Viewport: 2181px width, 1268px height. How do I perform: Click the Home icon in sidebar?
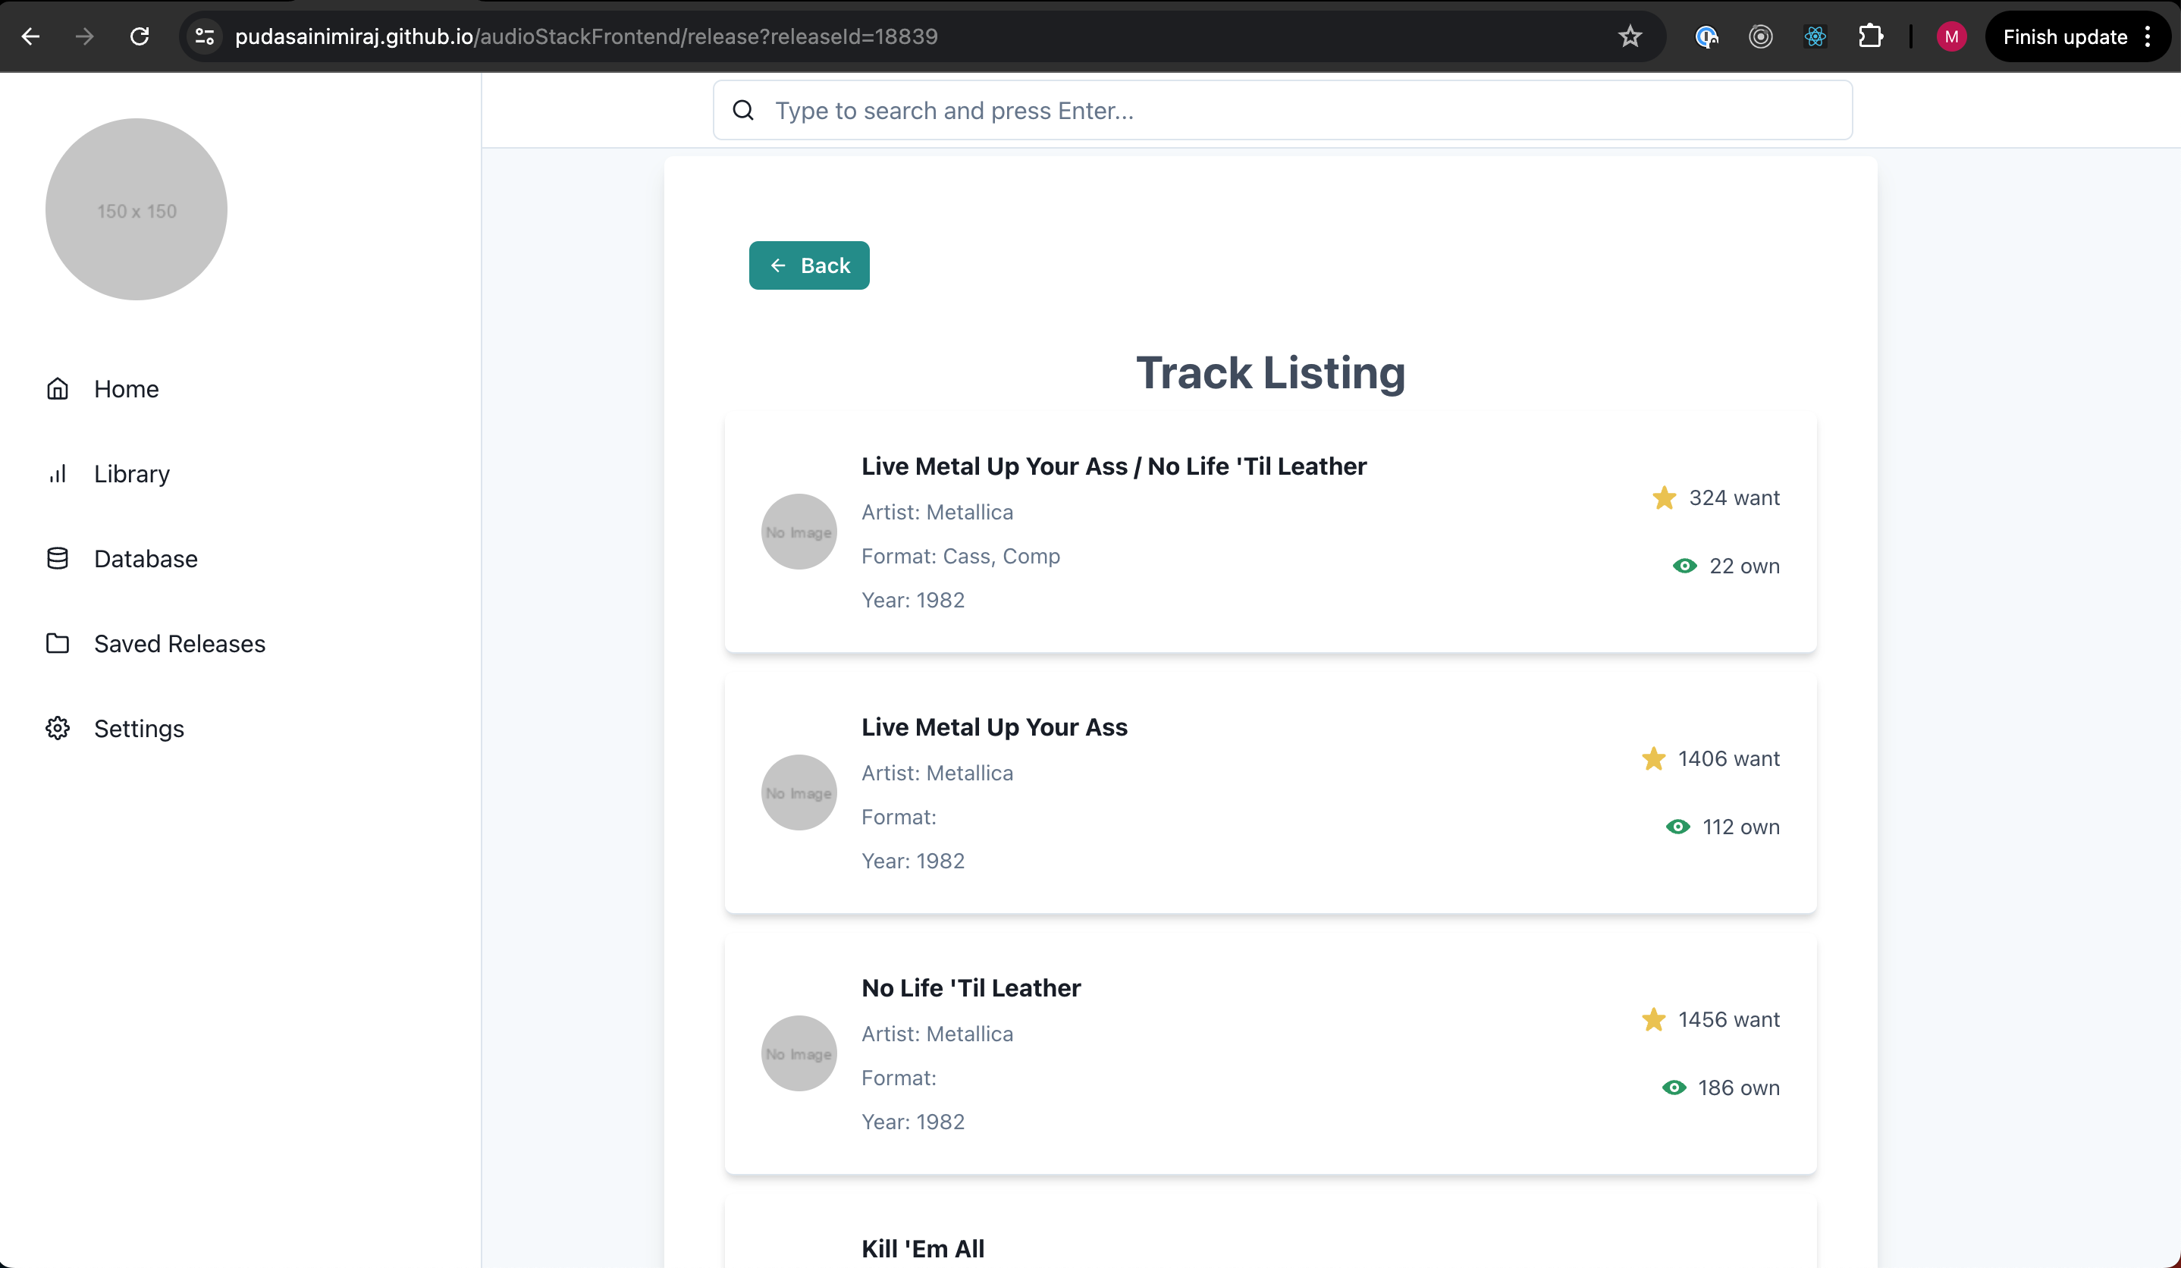click(x=58, y=388)
